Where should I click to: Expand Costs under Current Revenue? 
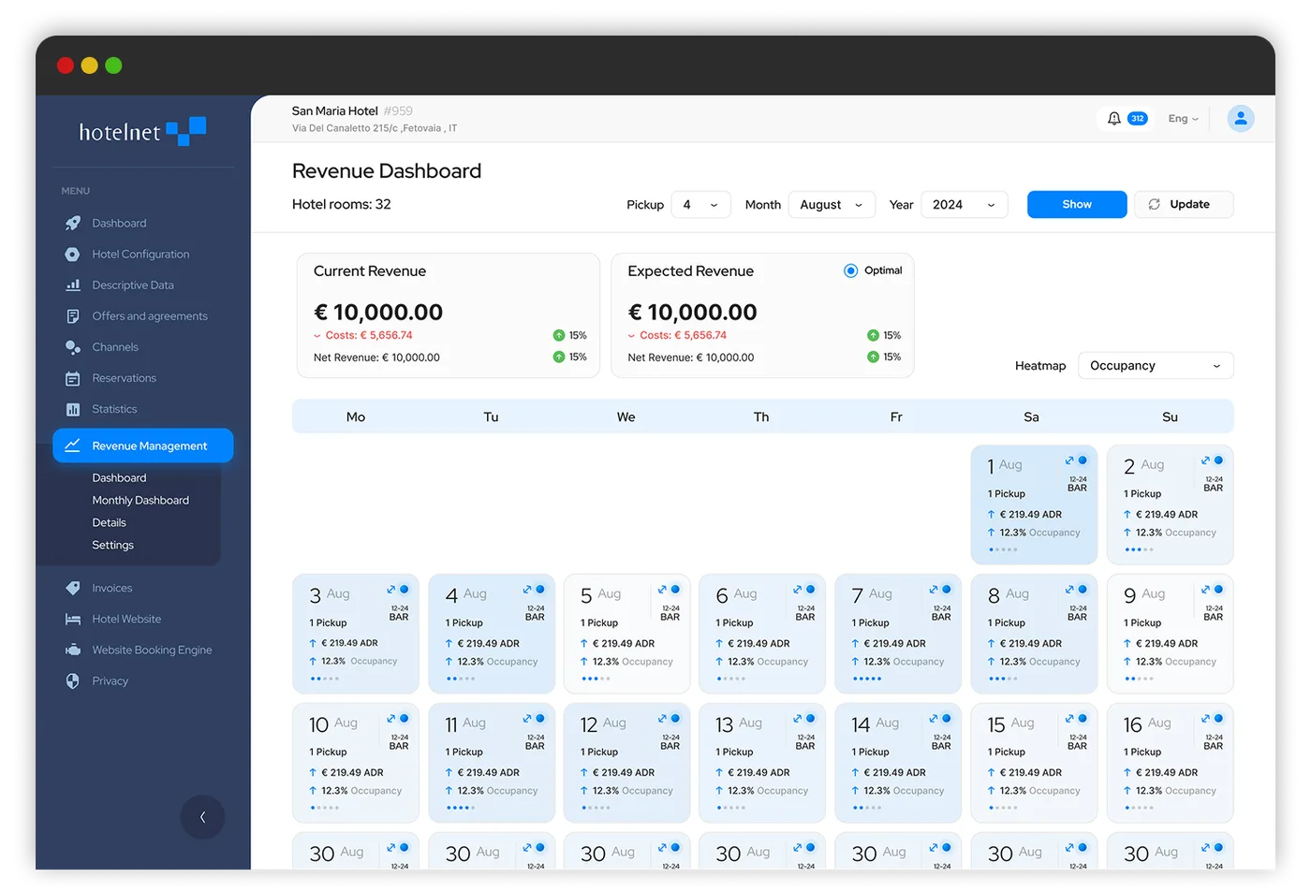click(317, 336)
